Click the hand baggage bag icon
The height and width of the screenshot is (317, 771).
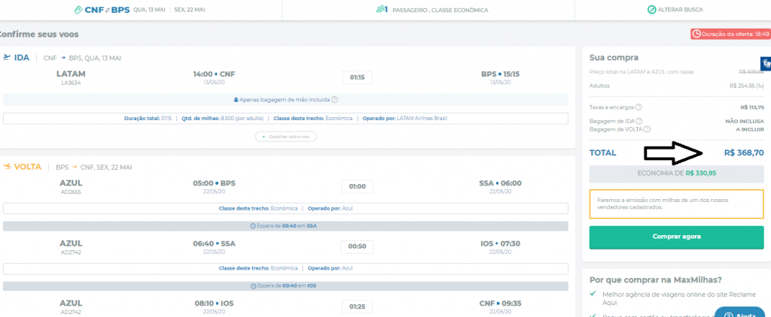click(x=236, y=100)
